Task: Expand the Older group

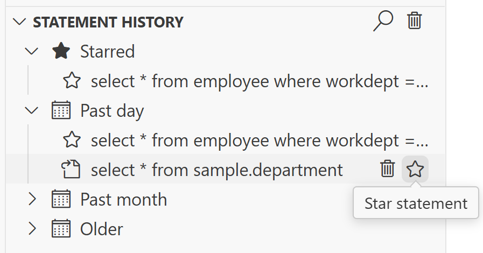Action: [32, 229]
